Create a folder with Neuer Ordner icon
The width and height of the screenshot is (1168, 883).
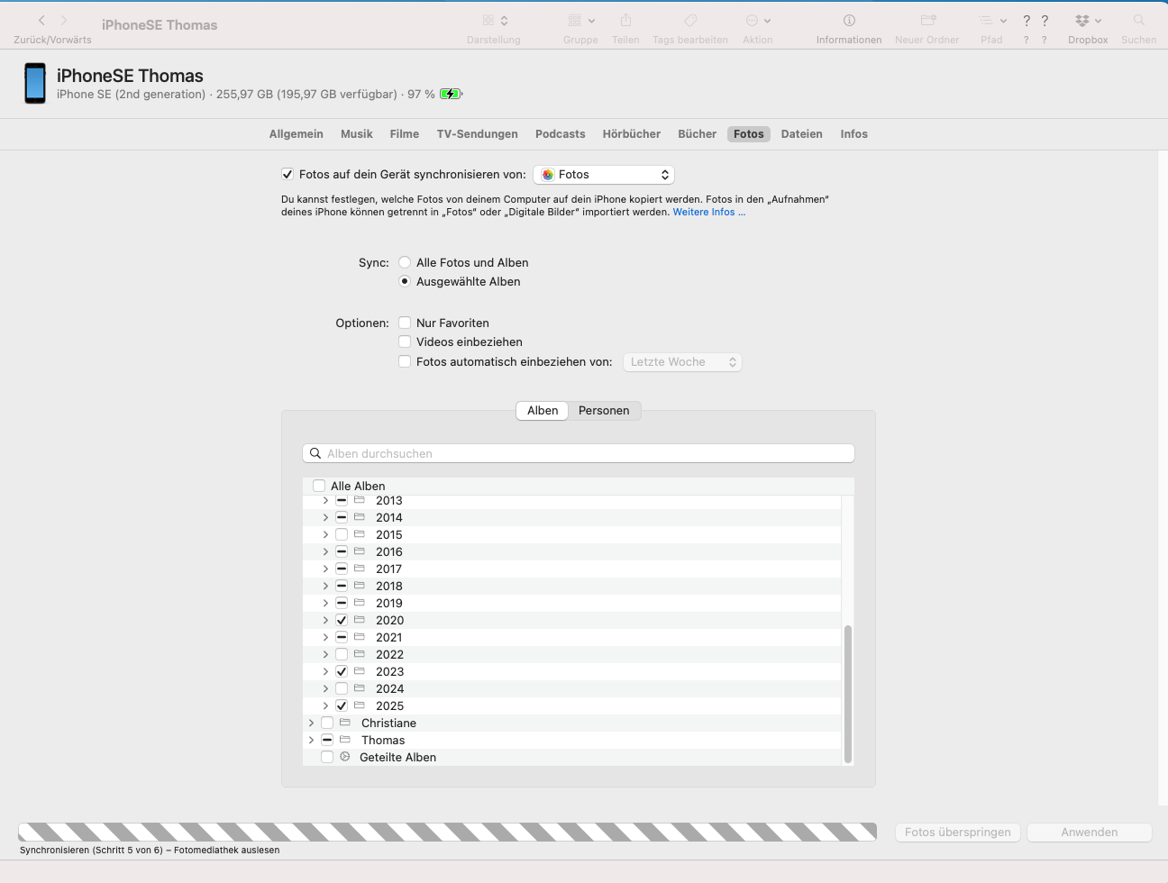coord(928,21)
